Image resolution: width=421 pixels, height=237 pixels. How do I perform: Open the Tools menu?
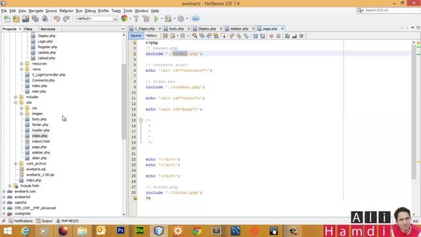[128, 11]
